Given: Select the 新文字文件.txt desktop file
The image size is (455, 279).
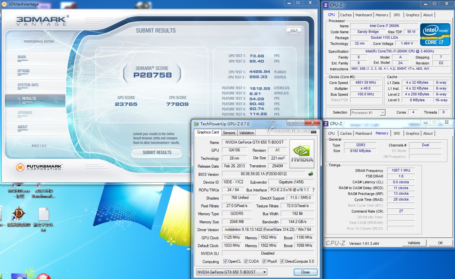Looking at the screenshot, I should click(x=43, y=219).
